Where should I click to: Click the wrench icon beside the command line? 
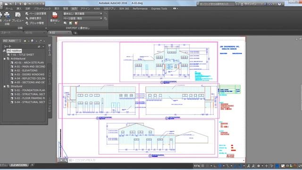pyautogui.click(x=66, y=160)
